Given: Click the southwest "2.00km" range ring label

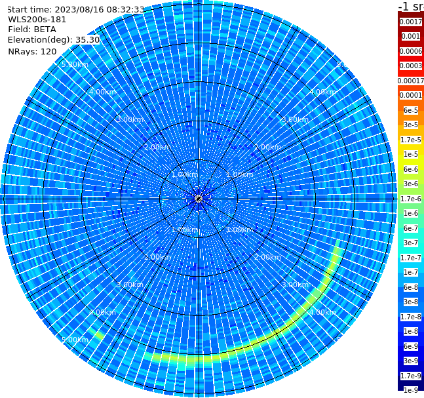Looking at the screenshot, I should coord(158,257).
